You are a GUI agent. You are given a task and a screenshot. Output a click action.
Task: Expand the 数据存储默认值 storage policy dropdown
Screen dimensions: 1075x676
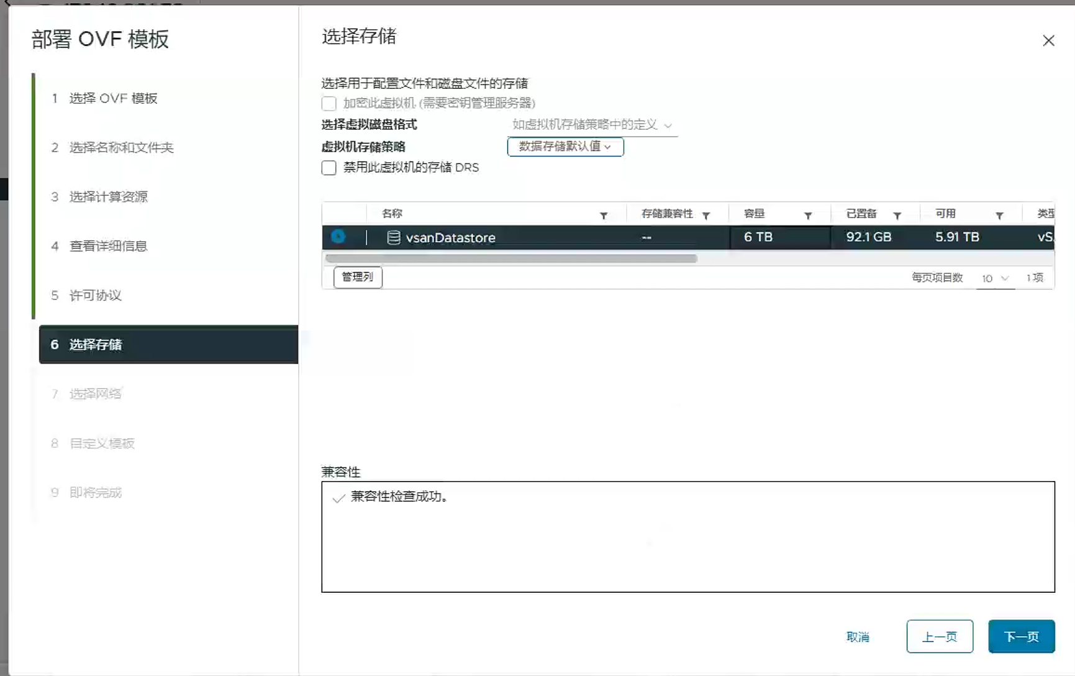pyautogui.click(x=565, y=147)
